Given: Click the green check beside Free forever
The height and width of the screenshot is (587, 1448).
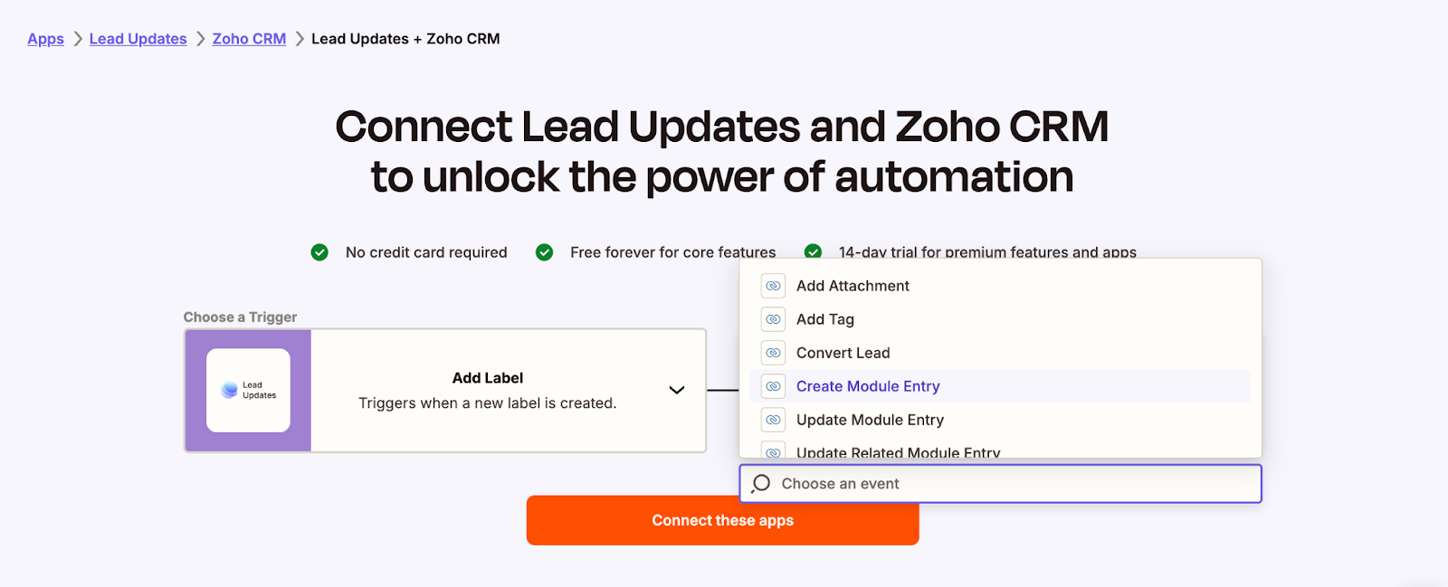Looking at the screenshot, I should pos(544,252).
